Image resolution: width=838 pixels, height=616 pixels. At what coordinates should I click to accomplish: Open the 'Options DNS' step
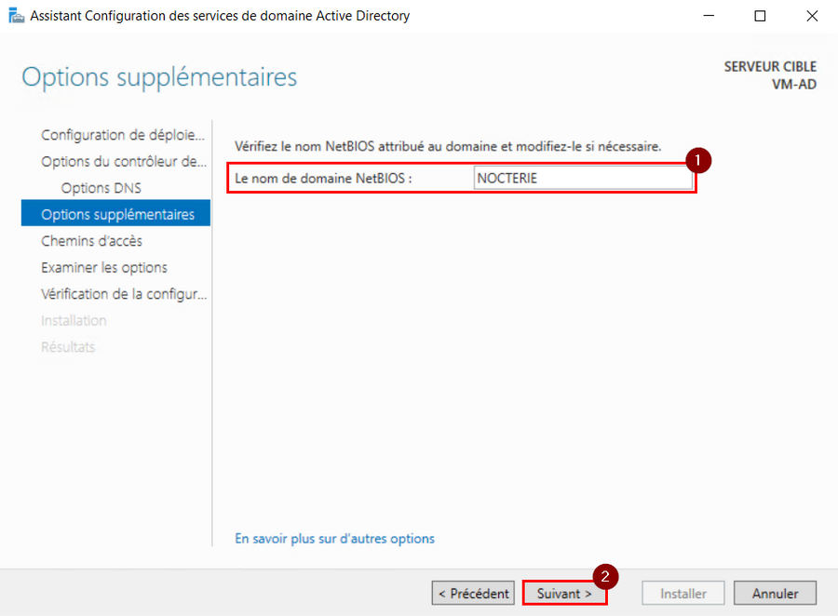tap(101, 188)
